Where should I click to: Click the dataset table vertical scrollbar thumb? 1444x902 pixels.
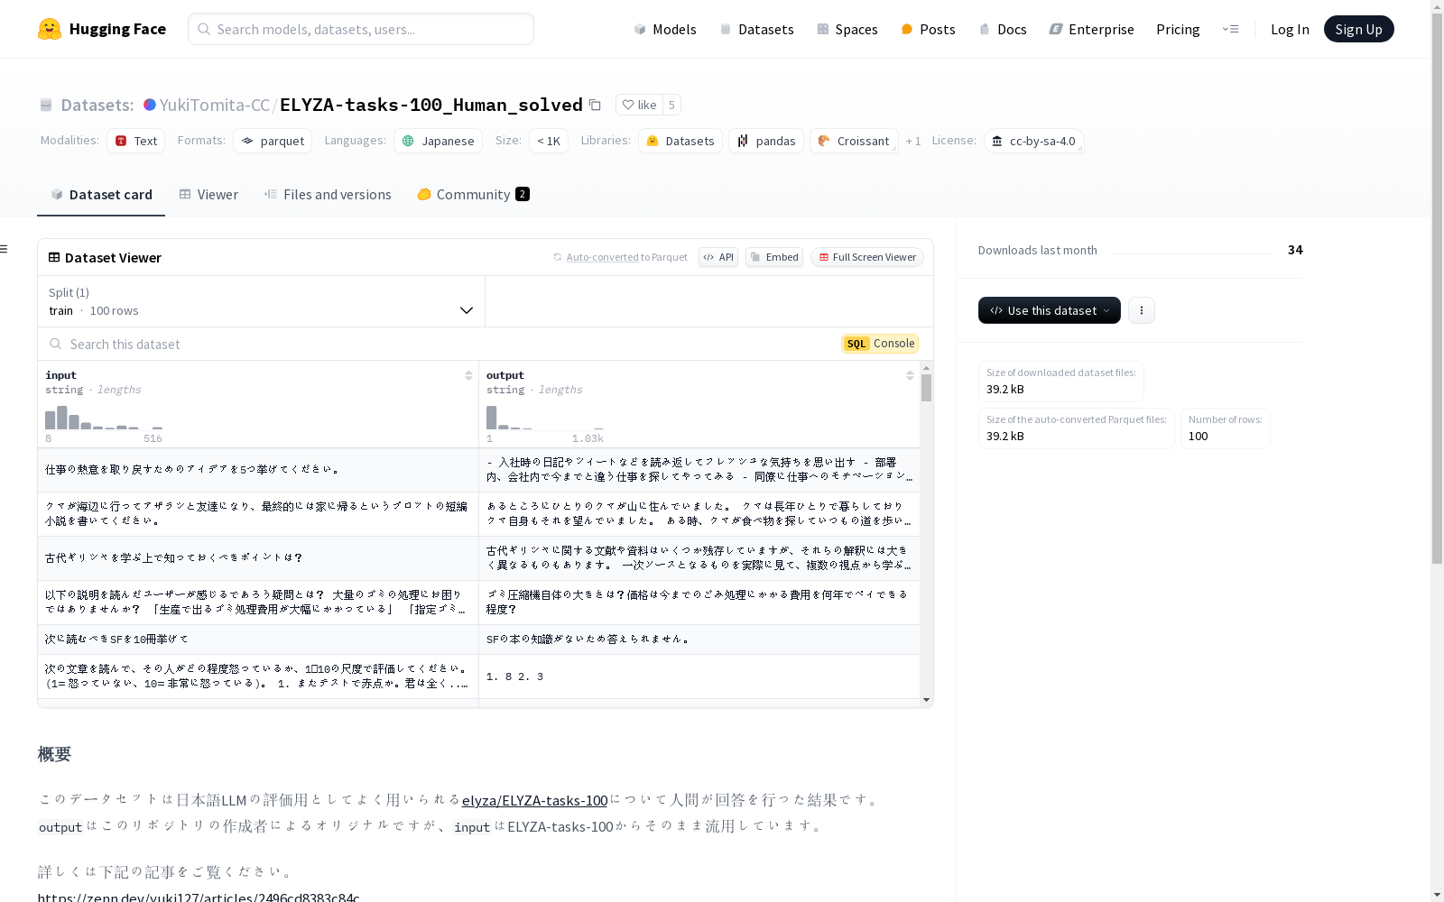pyautogui.click(x=927, y=388)
